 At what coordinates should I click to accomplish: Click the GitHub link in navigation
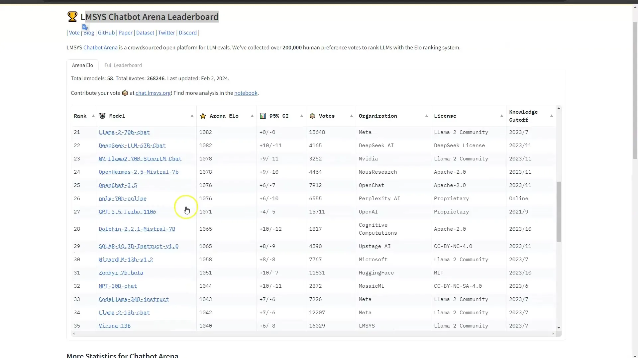(x=106, y=32)
